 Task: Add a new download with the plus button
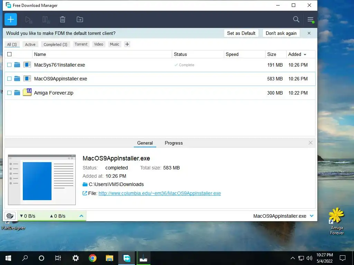(11, 19)
